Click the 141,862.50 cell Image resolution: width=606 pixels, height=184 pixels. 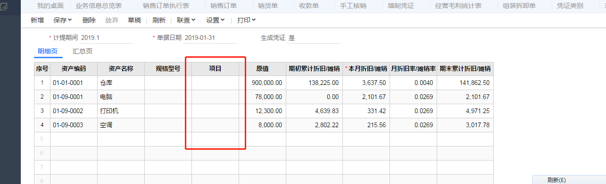(465, 83)
